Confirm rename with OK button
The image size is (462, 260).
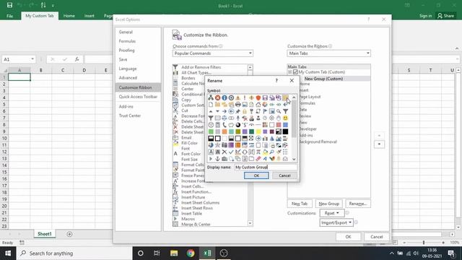pos(256,175)
